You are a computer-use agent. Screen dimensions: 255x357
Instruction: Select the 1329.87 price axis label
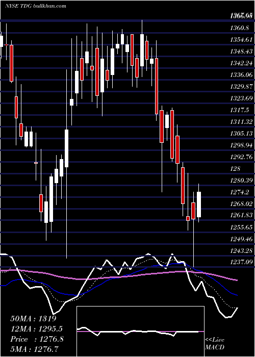pos(241,87)
